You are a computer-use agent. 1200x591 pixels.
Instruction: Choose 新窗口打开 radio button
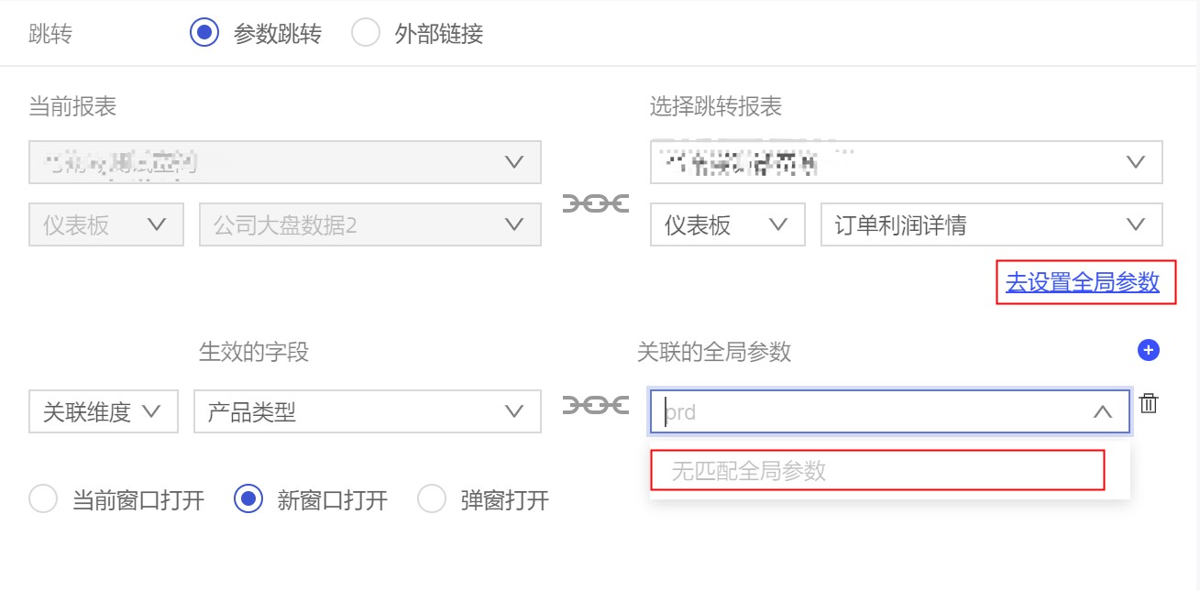(248, 500)
